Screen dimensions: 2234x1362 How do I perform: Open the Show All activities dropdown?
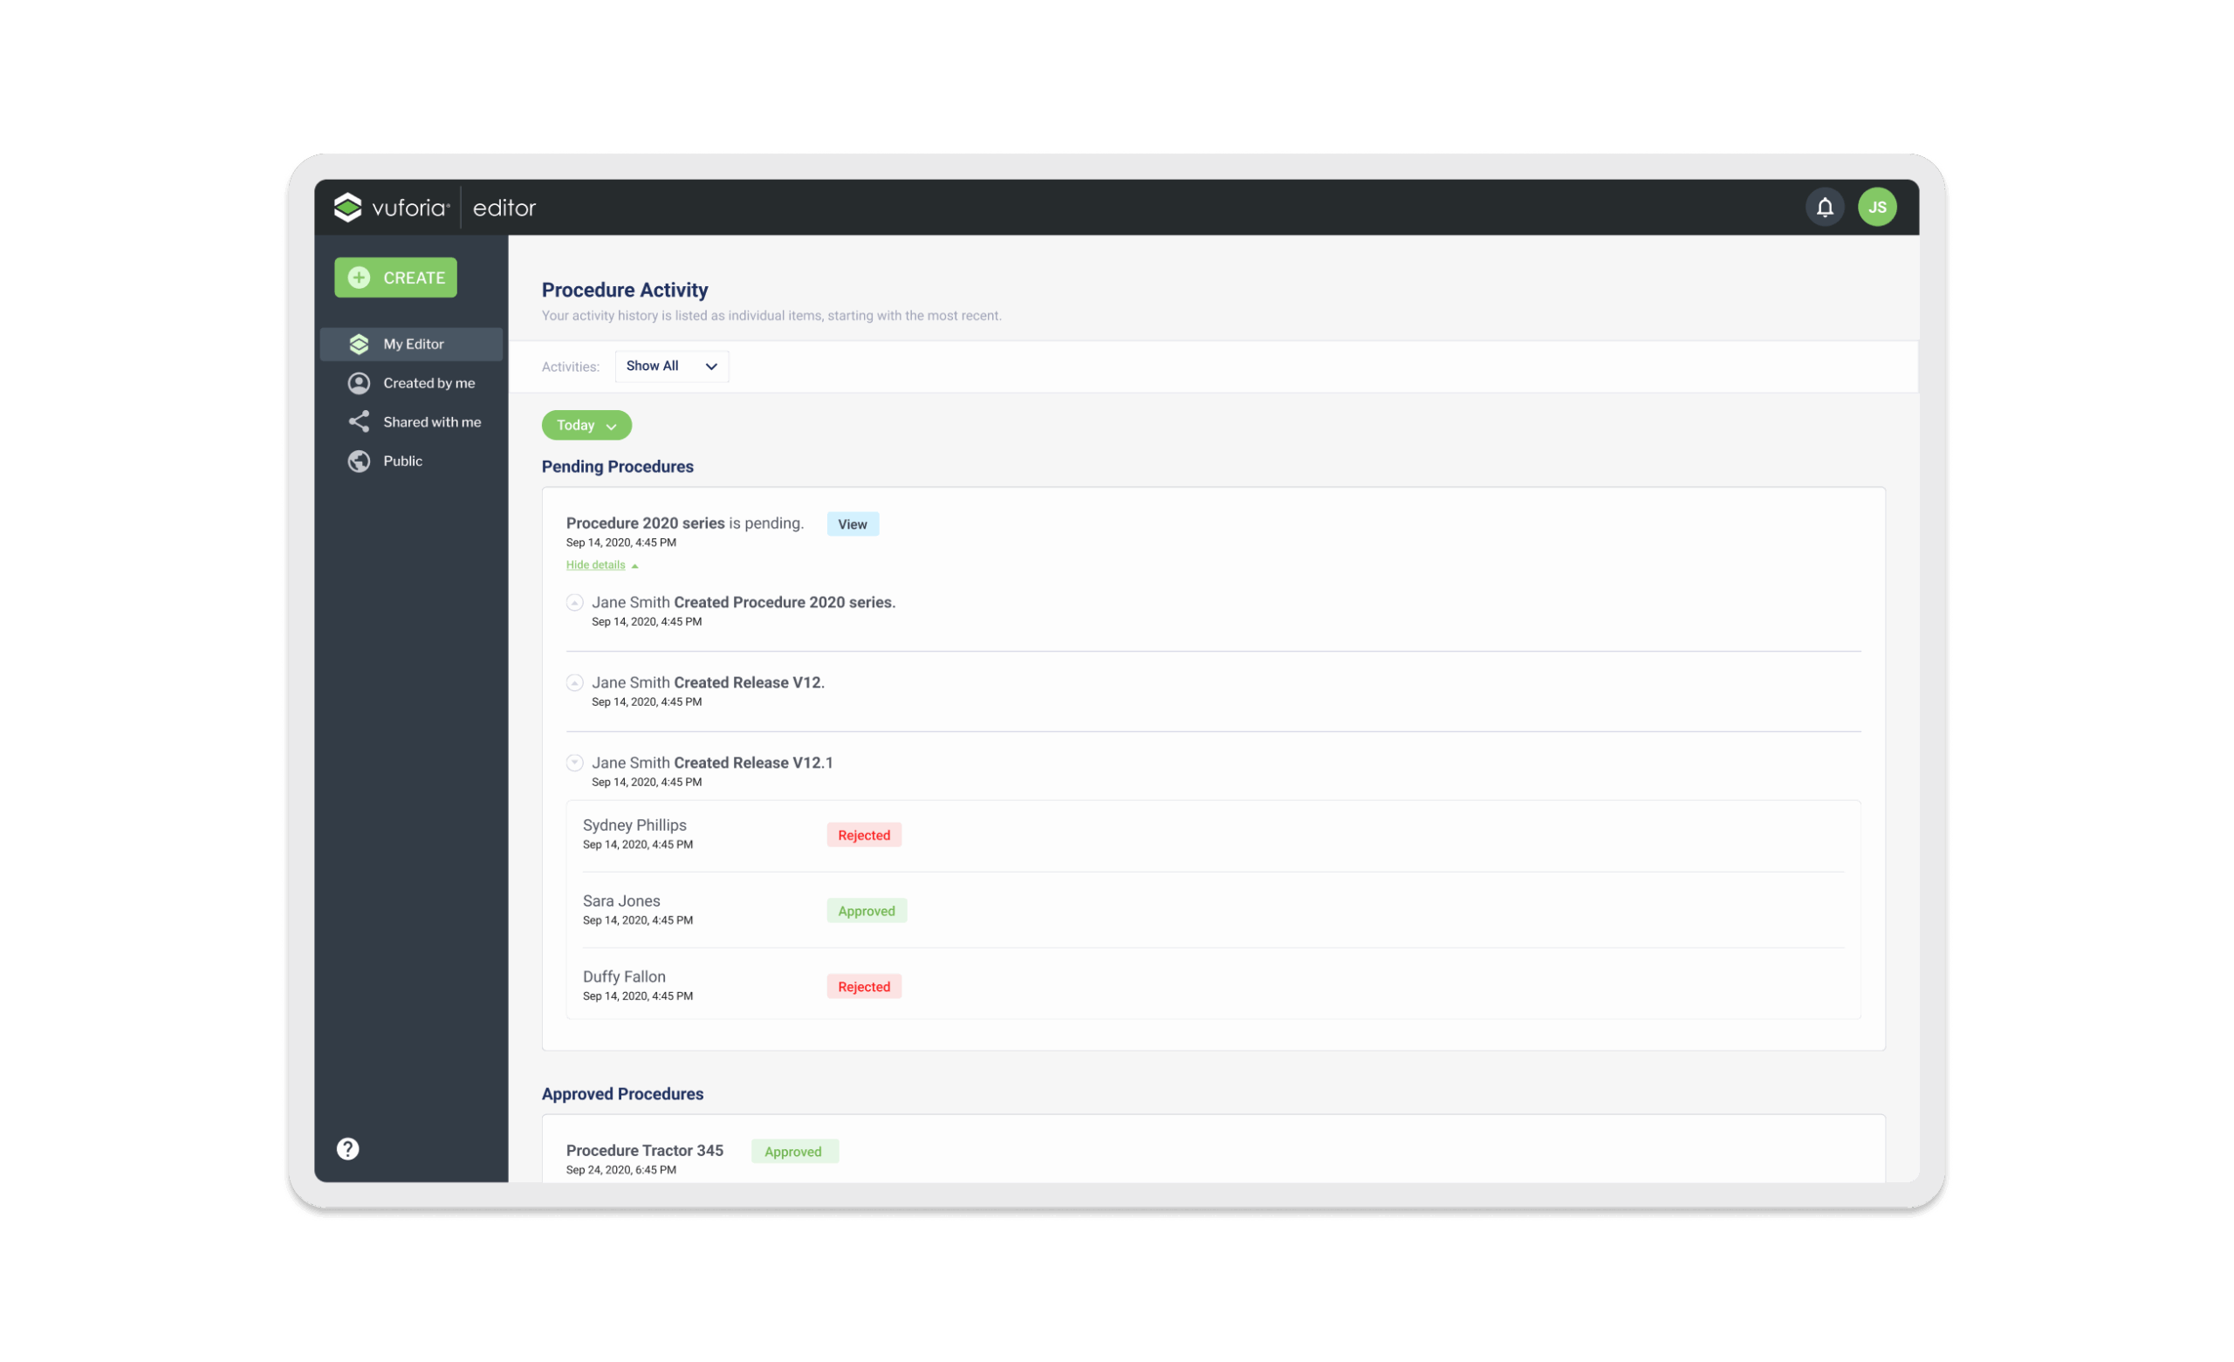(671, 366)
